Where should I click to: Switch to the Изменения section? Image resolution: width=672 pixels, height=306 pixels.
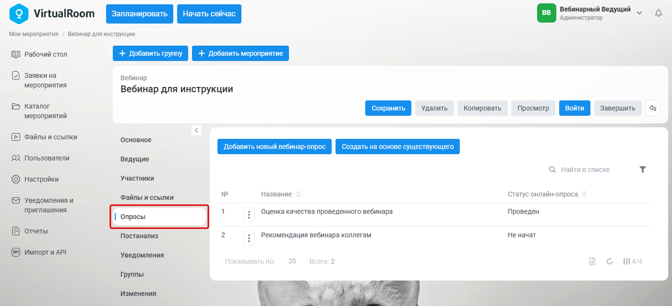pos(138,294)
